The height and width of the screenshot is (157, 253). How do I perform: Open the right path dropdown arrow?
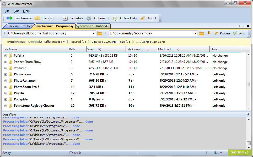(x=195, y=33)
